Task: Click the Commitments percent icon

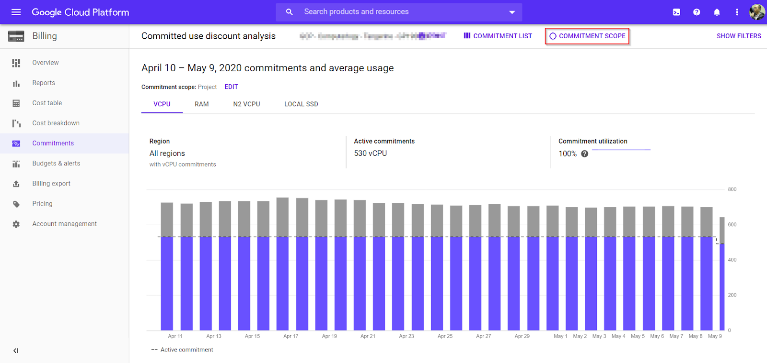Action: pyautogui.click(x=16, y=143)
